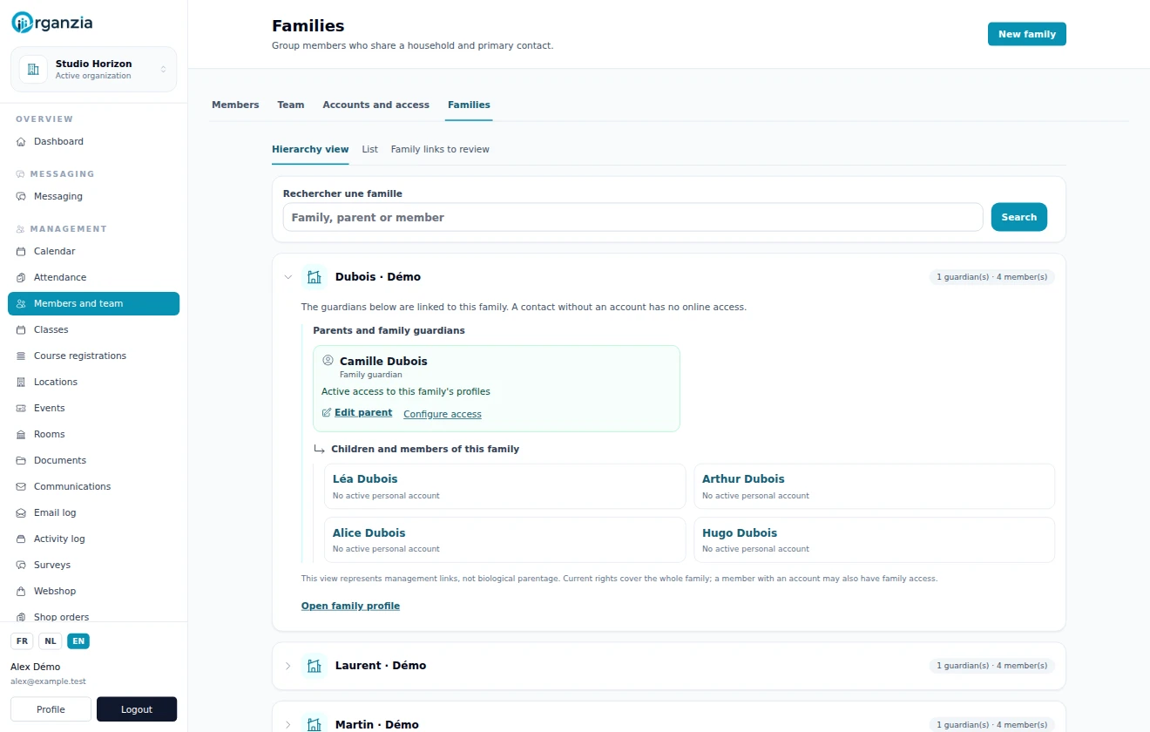Select the EN language option
Viewport: 1150px width, 732px height.
(x=78, y=641)
